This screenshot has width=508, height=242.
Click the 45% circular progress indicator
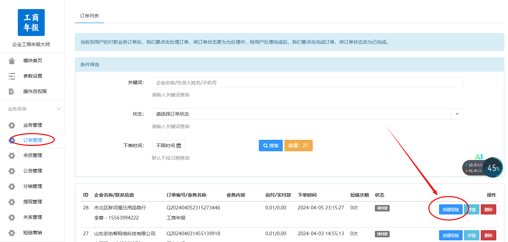tap(493, 168)
